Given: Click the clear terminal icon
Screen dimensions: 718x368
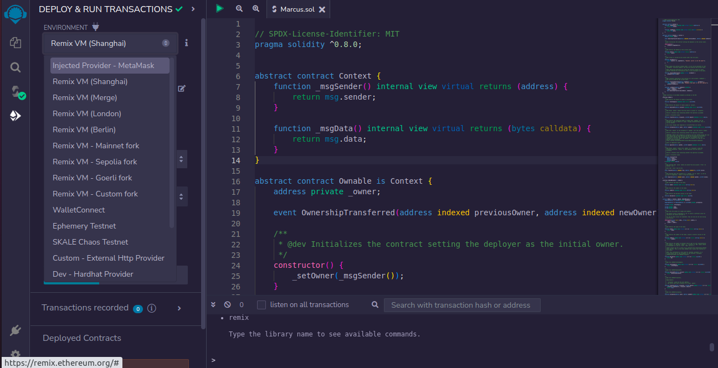Looking at the screenshot, I should click(x=227, y=305).
